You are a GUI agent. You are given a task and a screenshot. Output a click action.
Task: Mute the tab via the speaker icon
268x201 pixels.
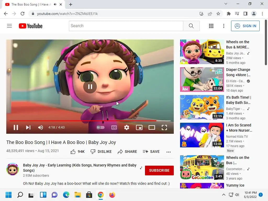(55, 4)
